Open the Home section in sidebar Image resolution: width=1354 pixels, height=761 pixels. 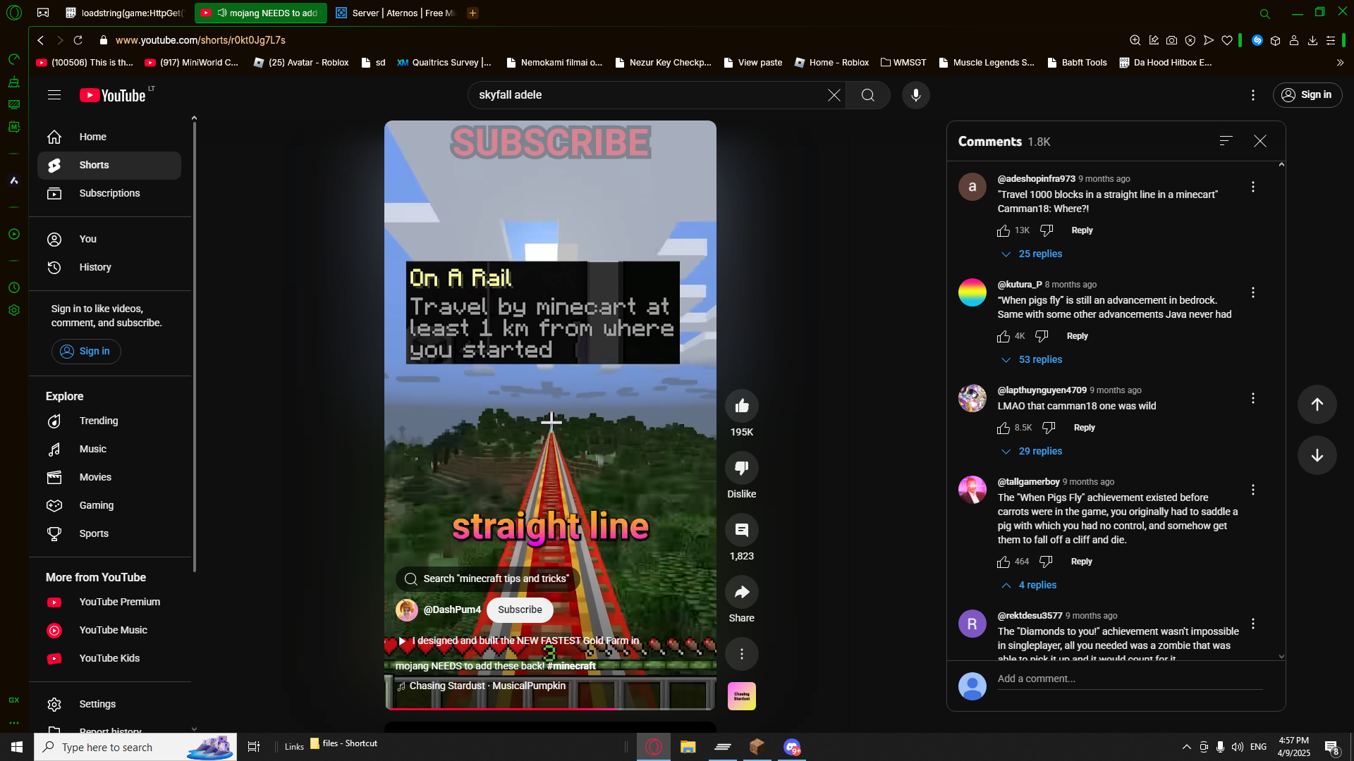click(109, 137)
